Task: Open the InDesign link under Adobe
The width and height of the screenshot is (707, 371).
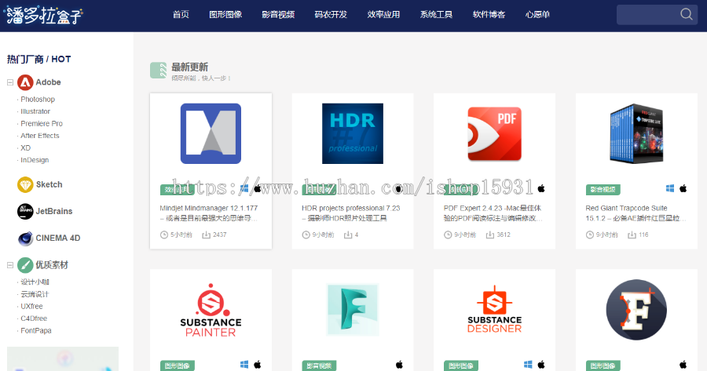Action: coord(35,160)
